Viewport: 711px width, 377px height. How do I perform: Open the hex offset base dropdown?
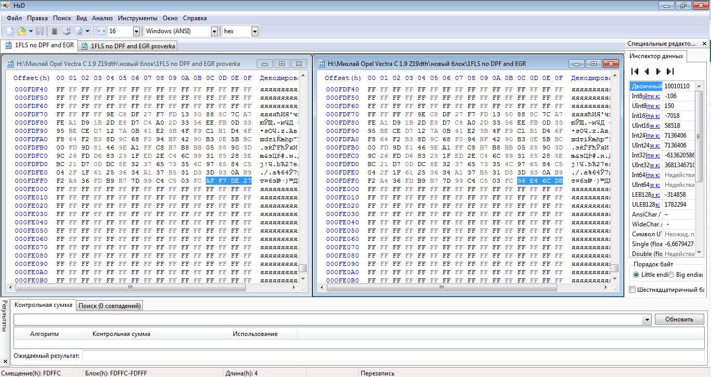pyautogui.click(x=255, y=31)
